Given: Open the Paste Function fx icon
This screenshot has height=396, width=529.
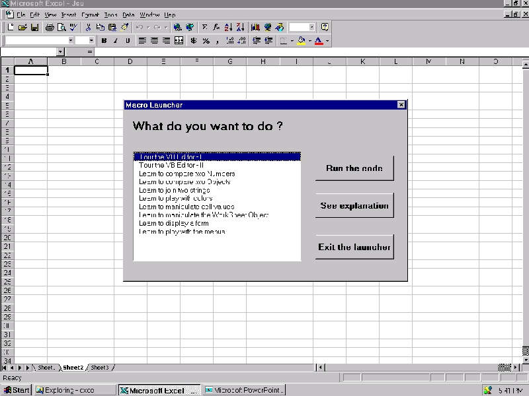Looking at the screenshot, I should point(216,27).
